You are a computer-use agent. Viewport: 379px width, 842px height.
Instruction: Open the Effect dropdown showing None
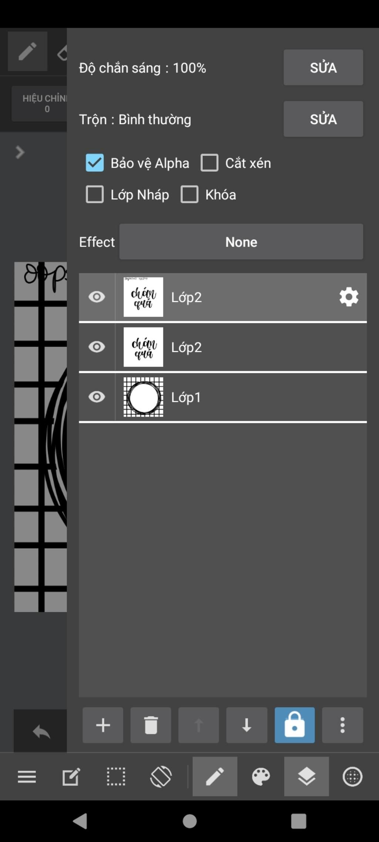pos(241,242)
